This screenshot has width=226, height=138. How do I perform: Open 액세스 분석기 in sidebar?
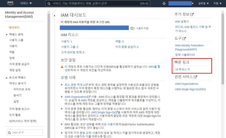[18, 83]
